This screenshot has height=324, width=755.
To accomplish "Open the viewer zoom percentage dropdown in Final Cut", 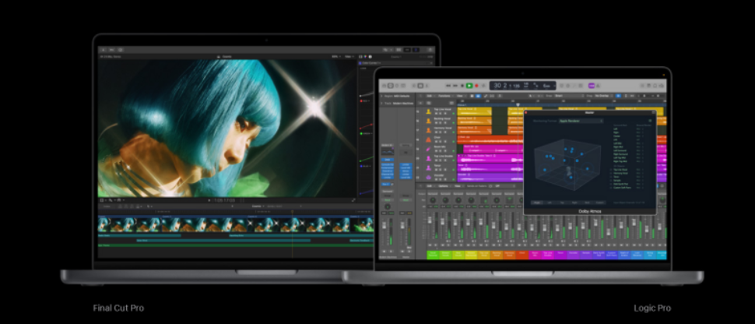I will pyautogui.click(x=336, y=56).
